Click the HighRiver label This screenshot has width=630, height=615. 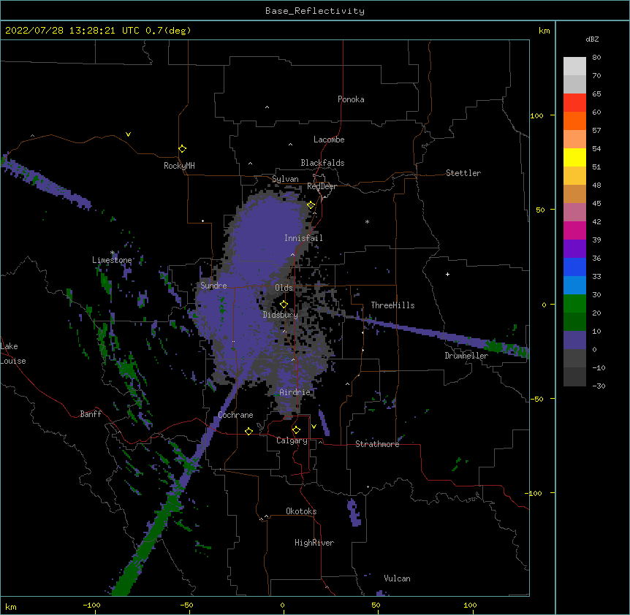click(x=314, y=543)
